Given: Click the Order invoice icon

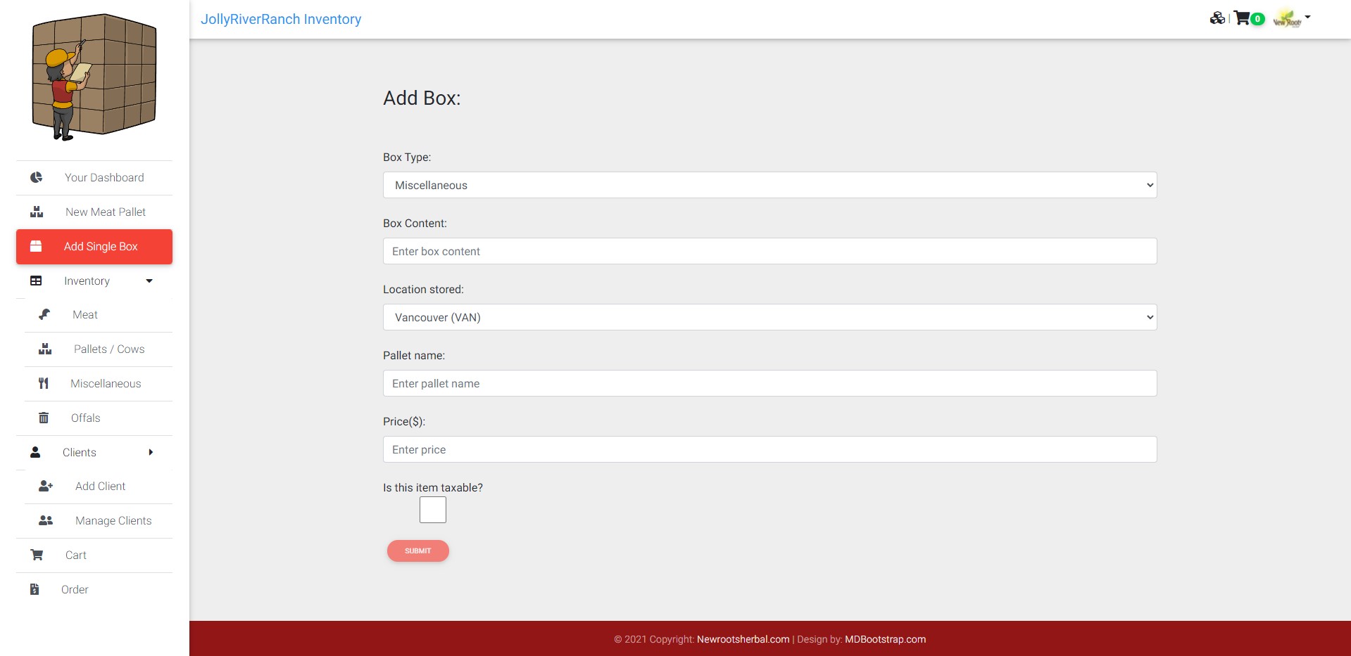Looking at the screenshot, I should (x=34, y=589).
